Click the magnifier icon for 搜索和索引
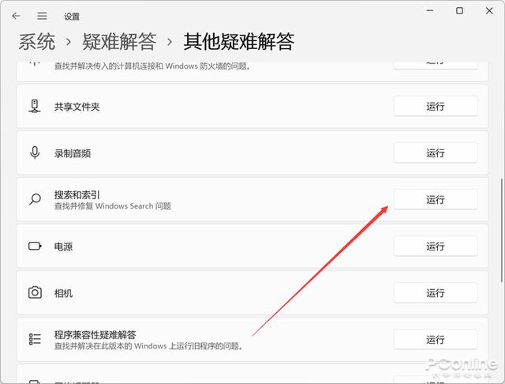 point(35,199)
